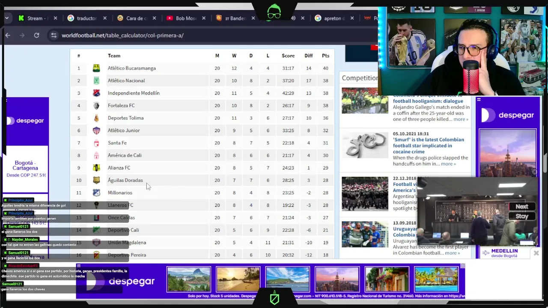The height and width of the screenshot is (308, 548).
Task: Open 'more »' link in Uruguayan article
Action: [x=452, y=253]
